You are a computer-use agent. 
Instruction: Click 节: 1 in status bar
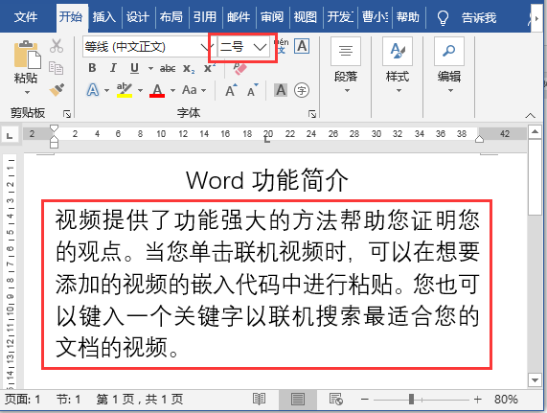68,399
